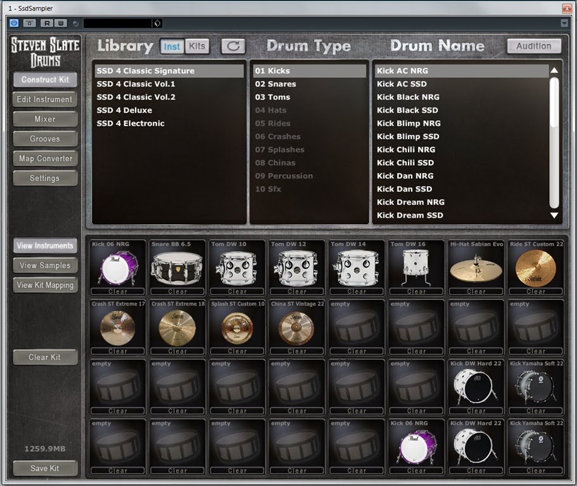Clear the Ride ST Custom 22 slot
The height and width of the screenshot is (486, 577).
(x=536, y=292)
